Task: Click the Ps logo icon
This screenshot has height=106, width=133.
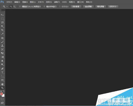Action: tap(2, 2)
